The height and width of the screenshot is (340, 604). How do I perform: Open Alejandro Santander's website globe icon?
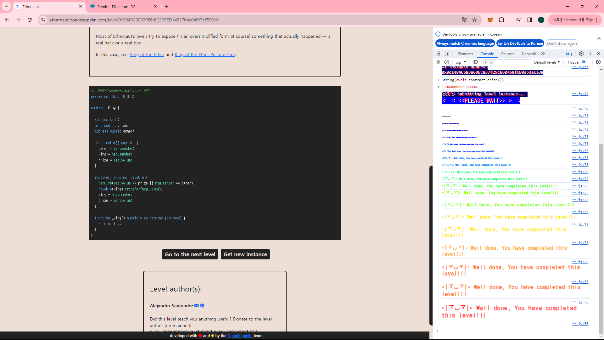click(x=202, y=306)
